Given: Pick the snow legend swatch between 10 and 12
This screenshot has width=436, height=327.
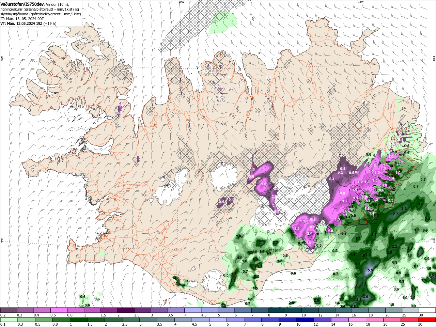Looking at the screenshot, I should pos(310,310).
